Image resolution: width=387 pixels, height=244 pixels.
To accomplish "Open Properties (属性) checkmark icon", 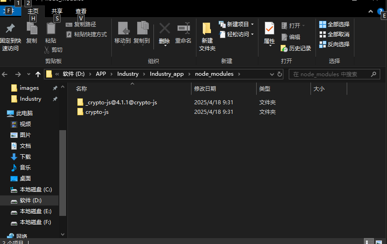I will (x=269, y=29).
